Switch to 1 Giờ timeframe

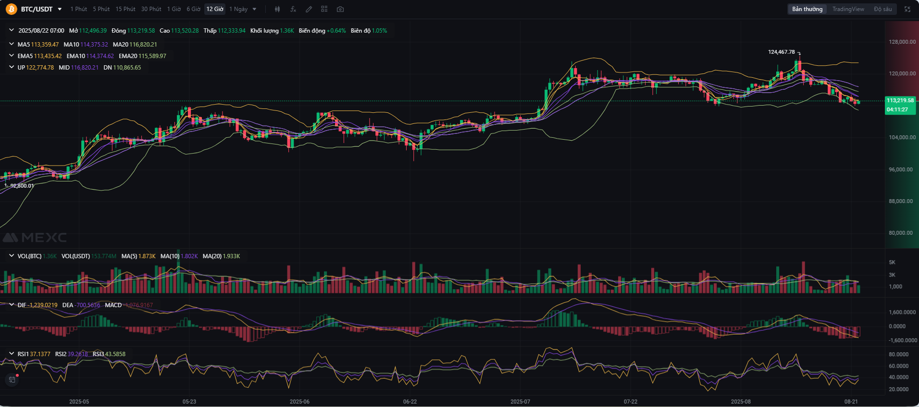pos(174,9)
